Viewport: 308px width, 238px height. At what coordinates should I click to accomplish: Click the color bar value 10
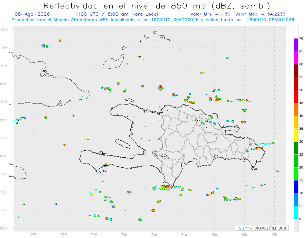click(301, 193)
